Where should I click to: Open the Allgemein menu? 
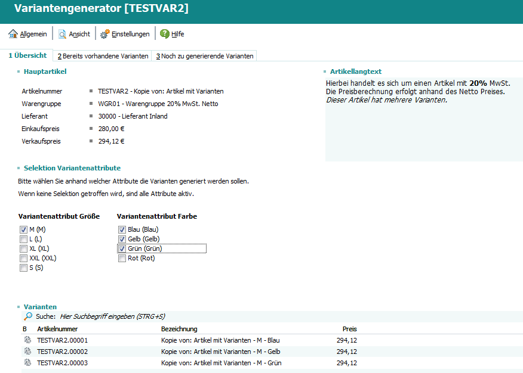coord(33,34)
